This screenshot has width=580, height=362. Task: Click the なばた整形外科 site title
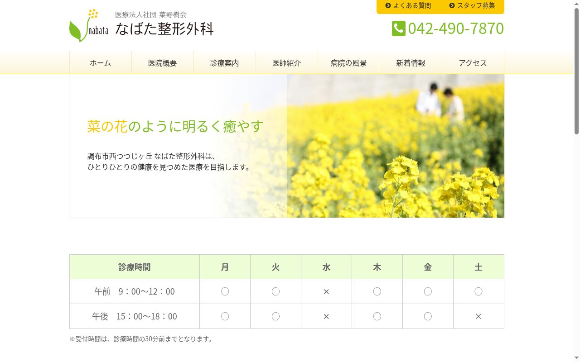[164, 29]
